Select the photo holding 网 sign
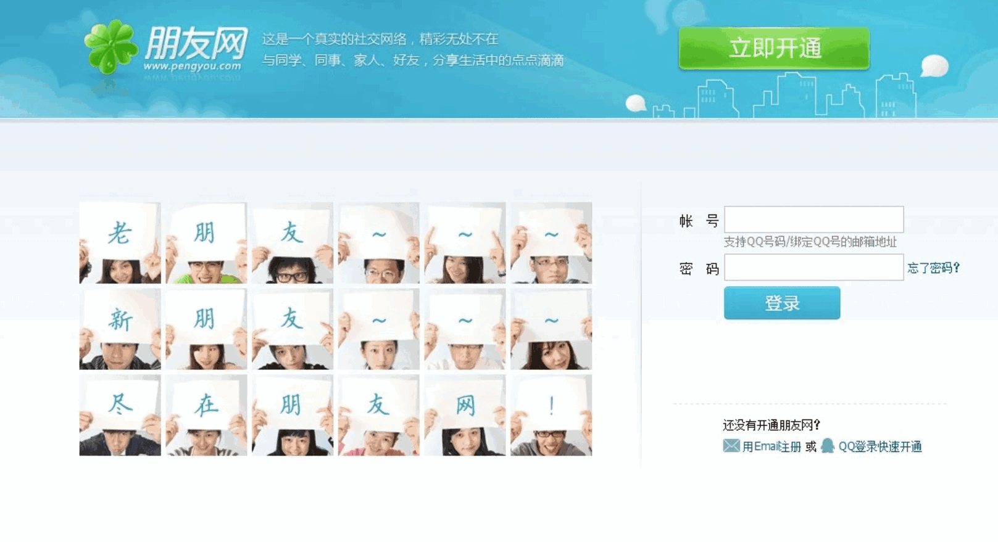998x542 pixels. pyautogui.click(x=465, y=415)
